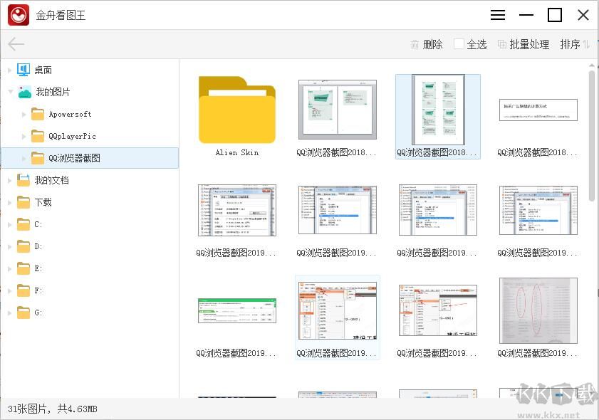This screenshot has height=420, width=599.
Task: Collapse the 我的图片 tree node
Action: tap(10, 92)
